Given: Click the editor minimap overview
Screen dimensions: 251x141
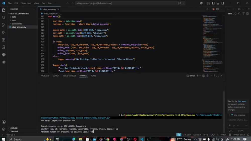Looking at the screenshot, I should (x=212, y=44).
